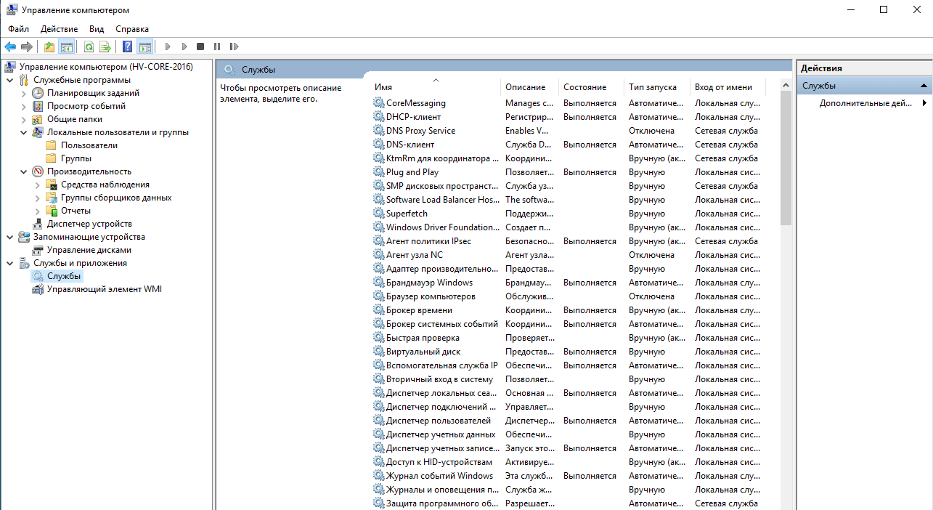Sort by Тип запуска column header
Screen dimensions: 933x510
(652, 87)
